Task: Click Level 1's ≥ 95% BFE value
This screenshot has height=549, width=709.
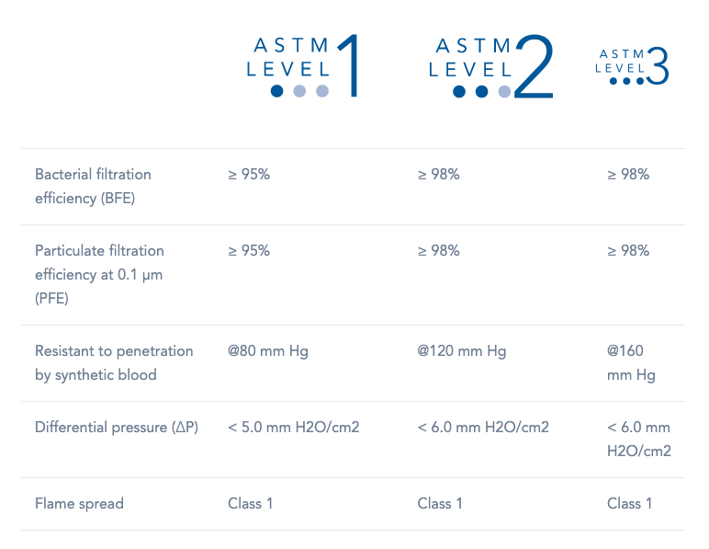Action: [249, 174]
